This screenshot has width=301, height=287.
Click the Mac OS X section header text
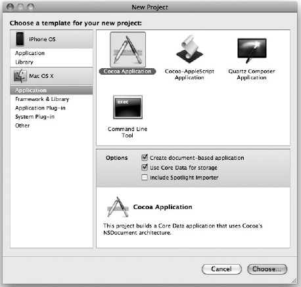[x=41, y=76]
